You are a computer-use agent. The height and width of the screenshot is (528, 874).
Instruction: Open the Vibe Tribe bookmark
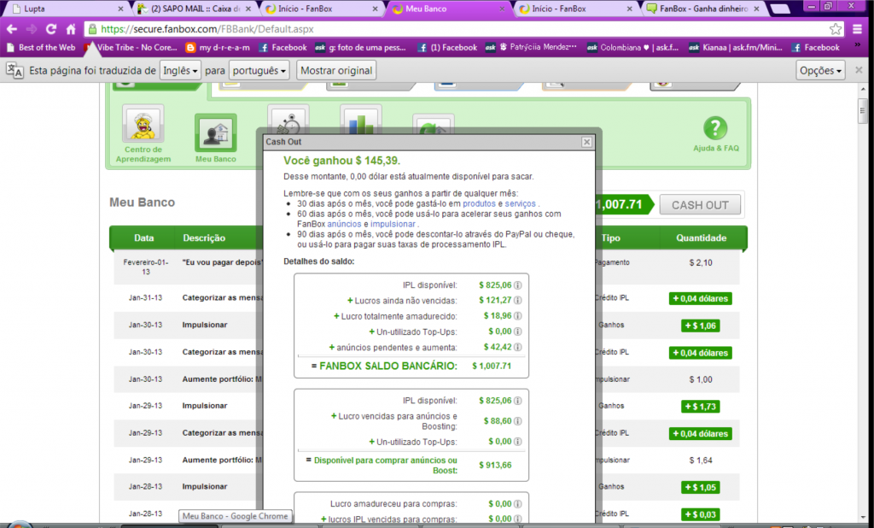pyautogui.click(x=131, y=48)
